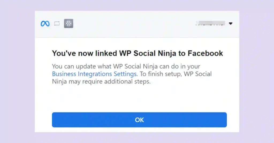Click the Meta infinity logo

pos(45,24)
